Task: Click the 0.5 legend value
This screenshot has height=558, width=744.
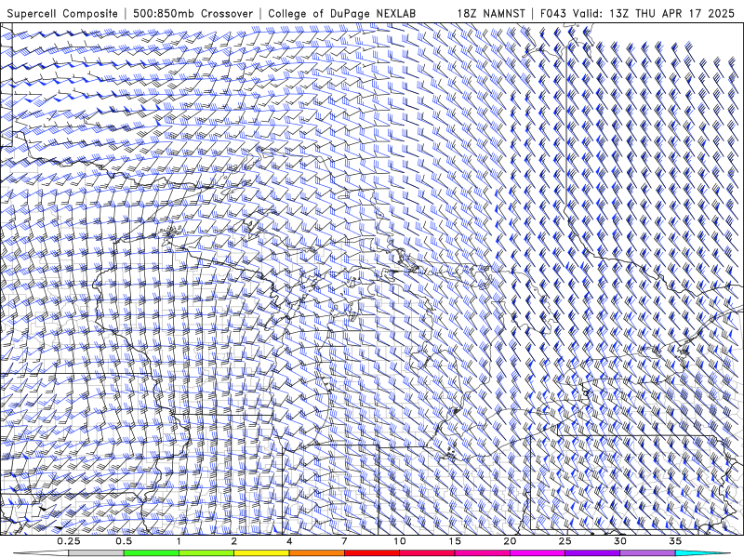Action: [124, 541]
